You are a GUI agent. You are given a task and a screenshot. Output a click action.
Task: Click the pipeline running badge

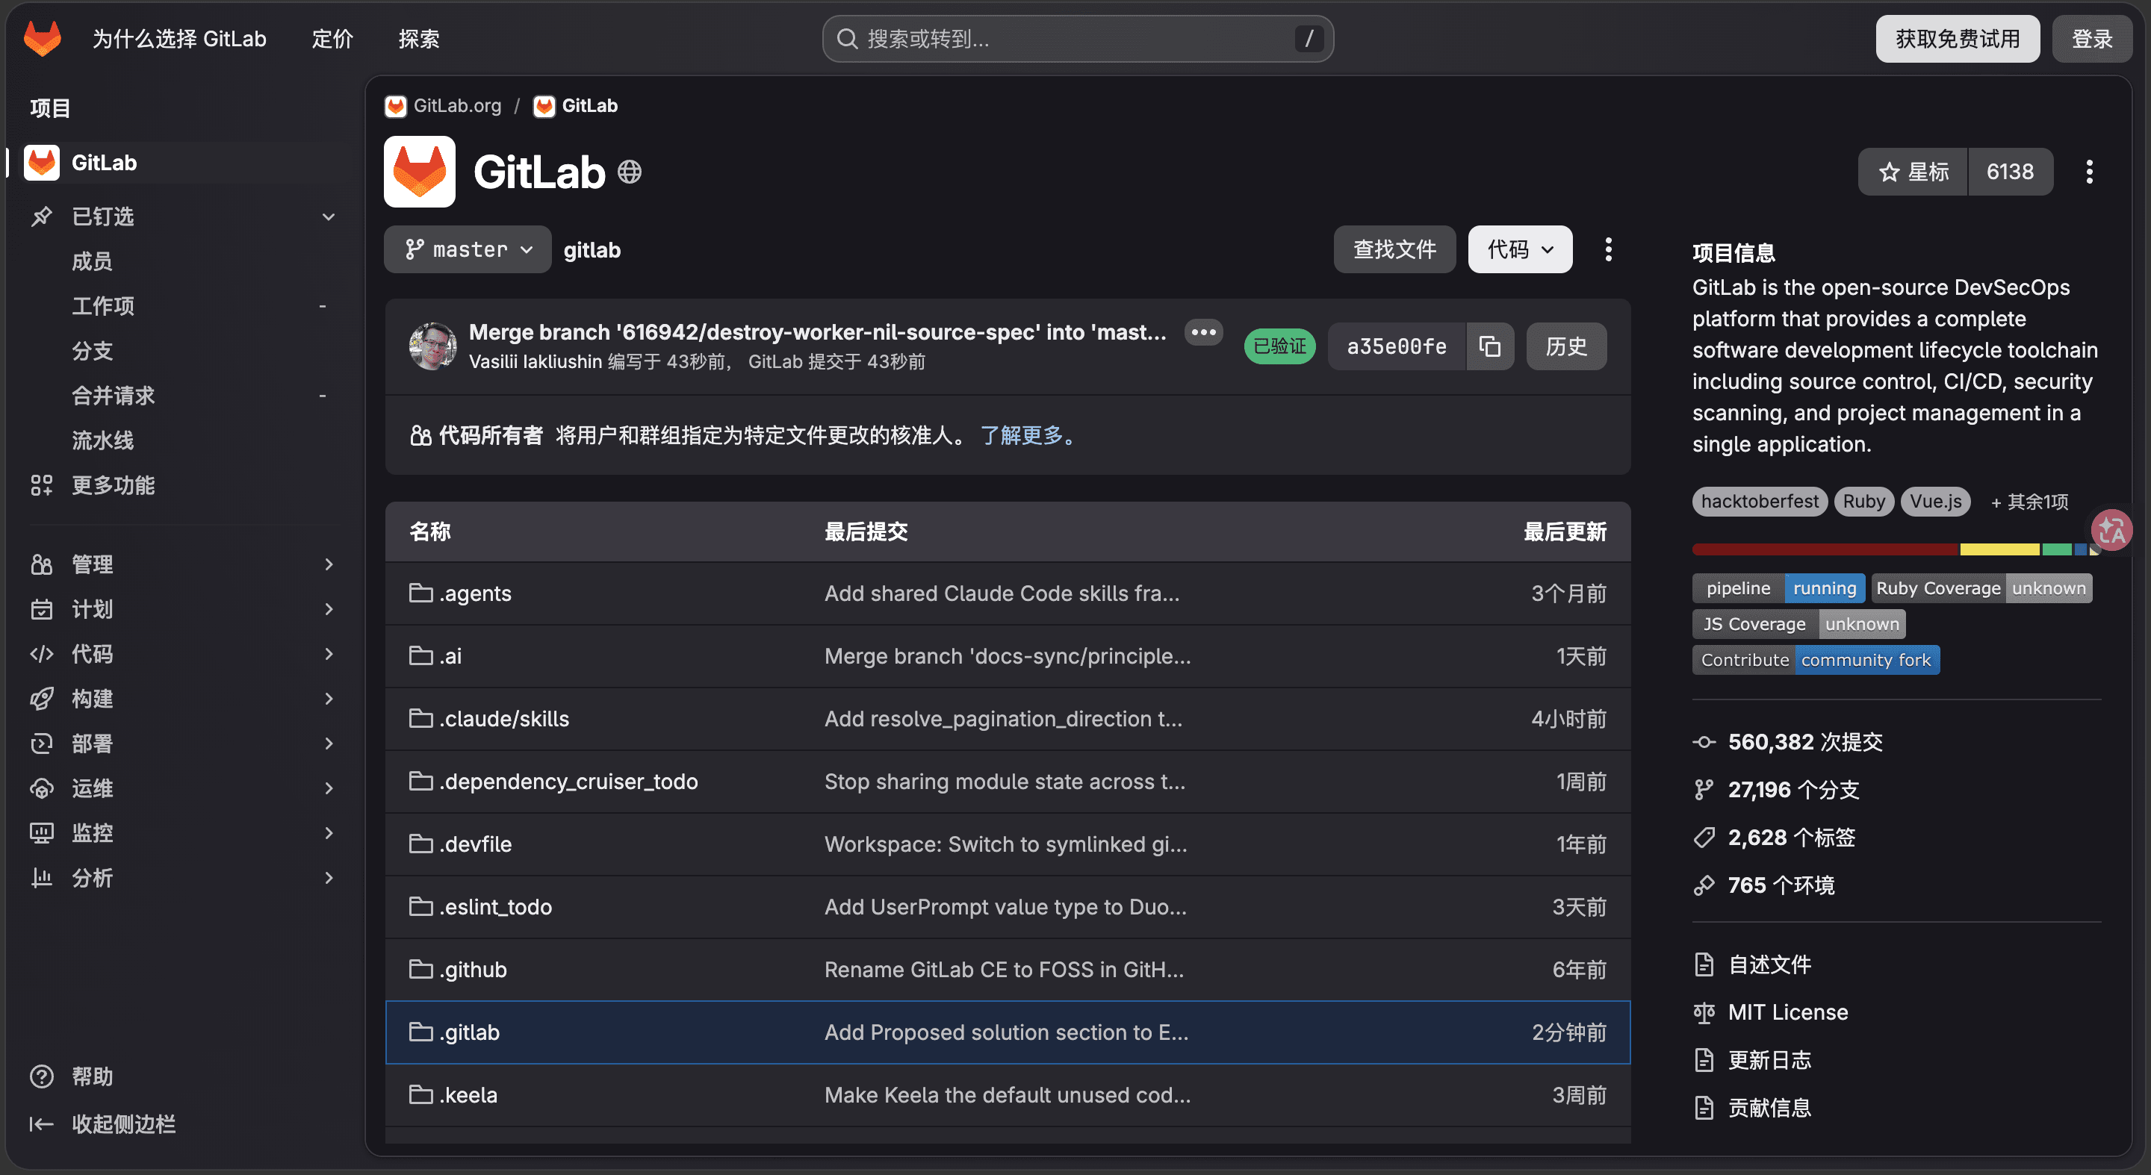tap(1778, 588)
